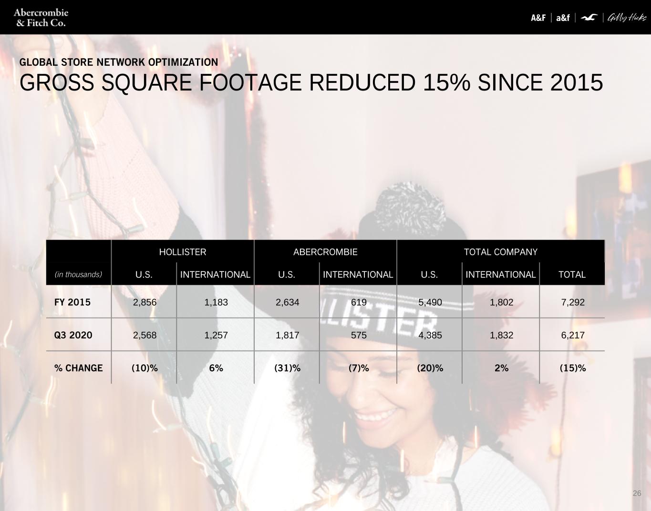Click the (7)% change value

(359, 368)
